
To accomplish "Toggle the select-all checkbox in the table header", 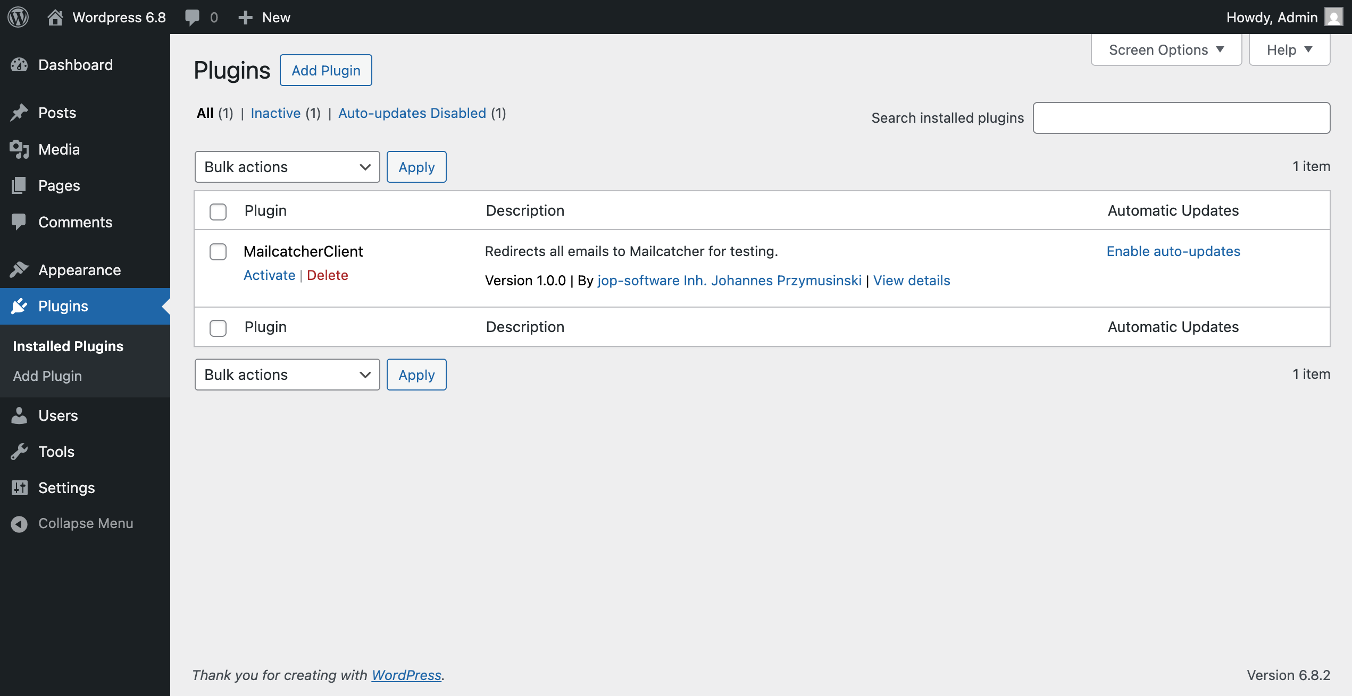I will click(x=218, y=212).
